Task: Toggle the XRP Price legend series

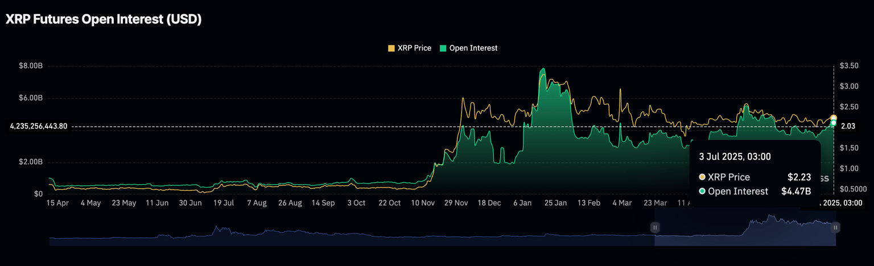Action: (x=410, y=48)
